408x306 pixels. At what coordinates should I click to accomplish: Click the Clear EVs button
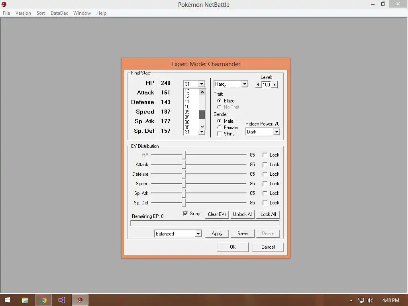point(217,214)
